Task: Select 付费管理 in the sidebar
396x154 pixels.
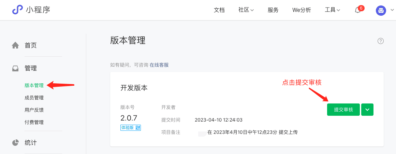Action: pos(34,122)
